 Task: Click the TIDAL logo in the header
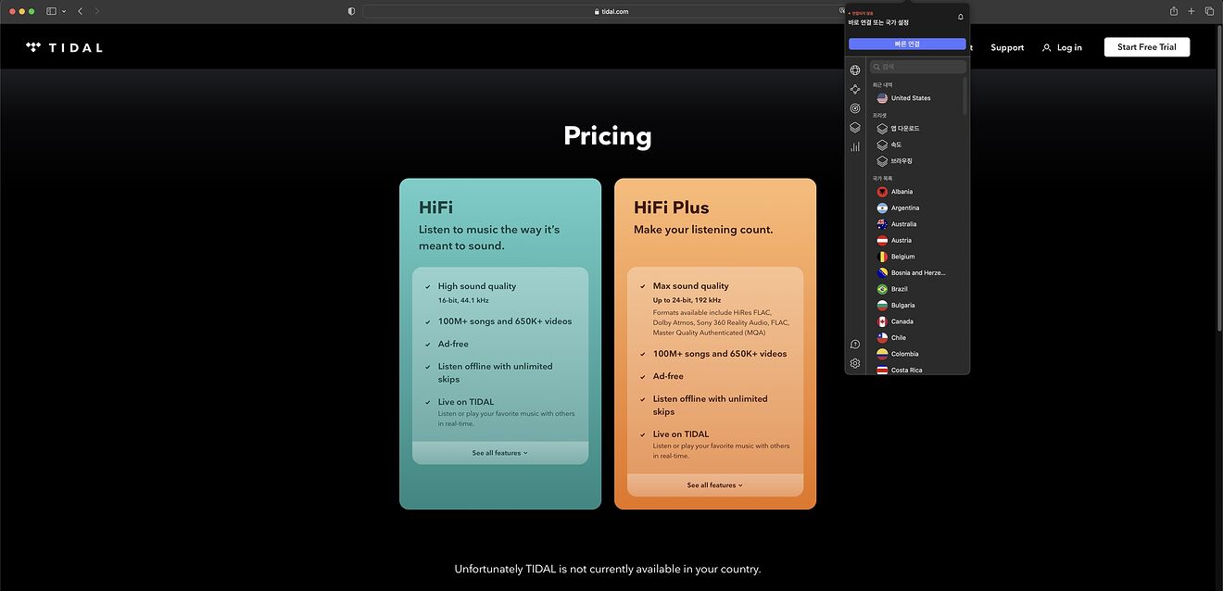[64, 47]
